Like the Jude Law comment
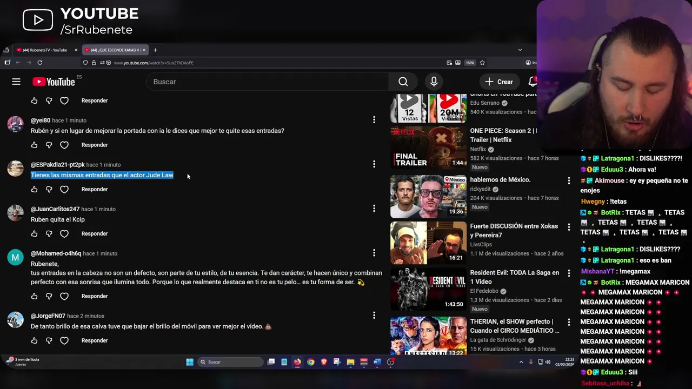This screenshot has height=389, width=692. (34, 189)
